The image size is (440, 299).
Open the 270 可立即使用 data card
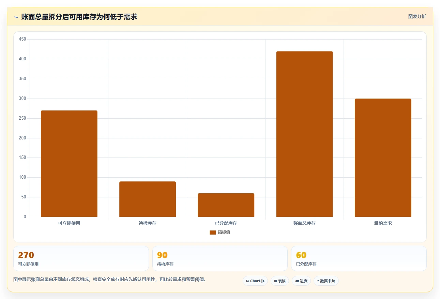(81, 258)
